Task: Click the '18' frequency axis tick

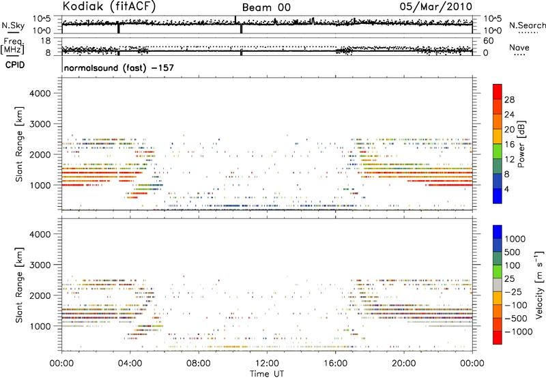Action: point(46,41)
